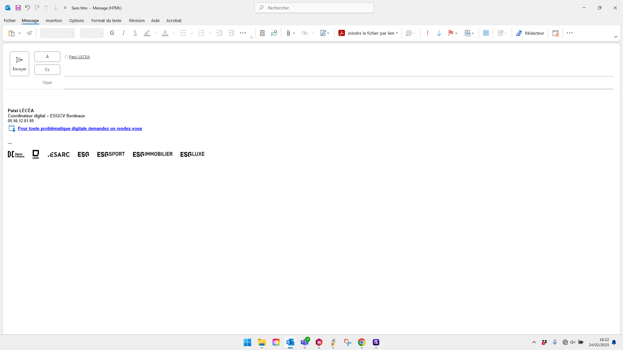Click the ESG Sport logo image

[111, 154]
